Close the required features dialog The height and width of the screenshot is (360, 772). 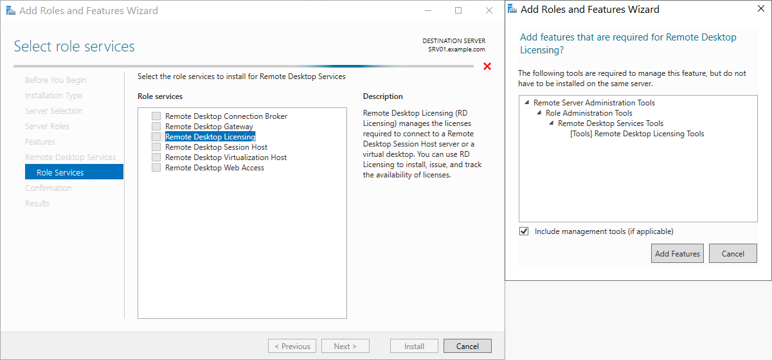761,9
